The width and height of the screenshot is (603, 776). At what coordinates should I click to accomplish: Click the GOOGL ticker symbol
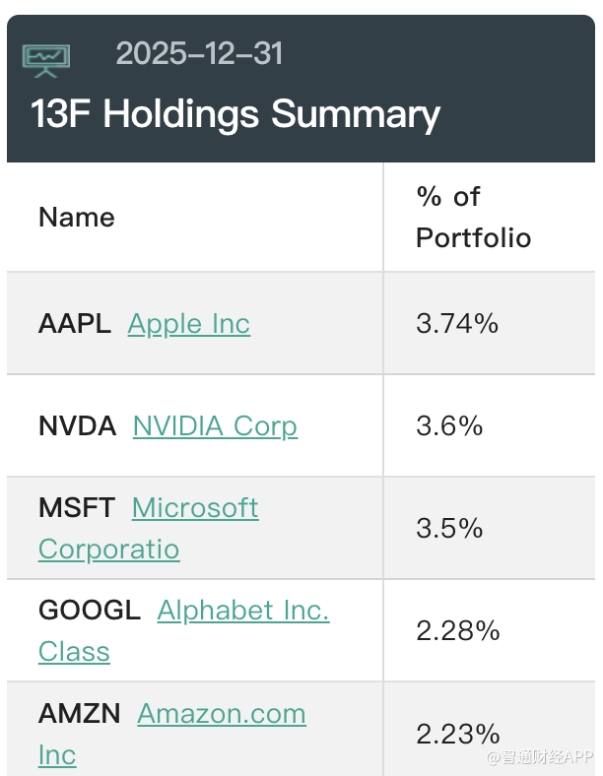(90, 611)
